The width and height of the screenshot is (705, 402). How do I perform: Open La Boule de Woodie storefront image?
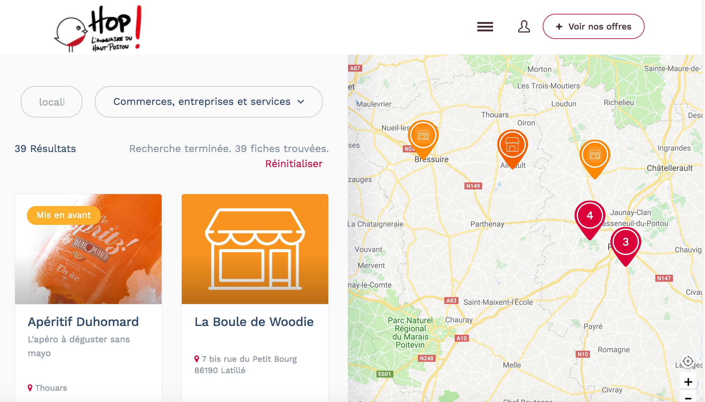click(255, 249)
